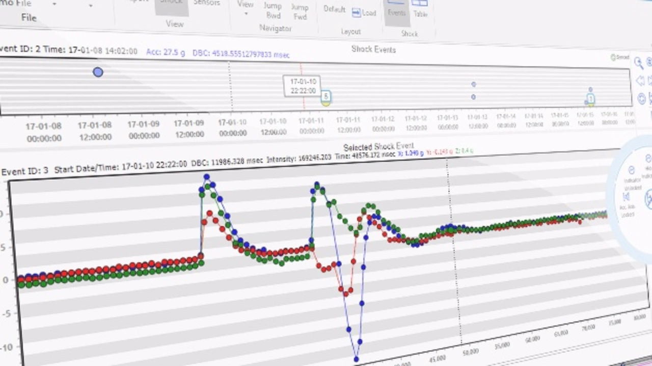Viewport: 652px width, 366px height.
Task: Click the upper small blue marker near 17-01-13
Action: [474, 85]
